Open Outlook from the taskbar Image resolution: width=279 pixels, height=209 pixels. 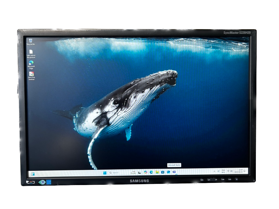[x=168, y=173]
